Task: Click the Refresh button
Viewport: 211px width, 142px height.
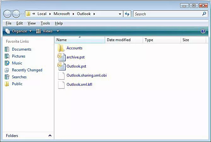Action: [127, 14]
